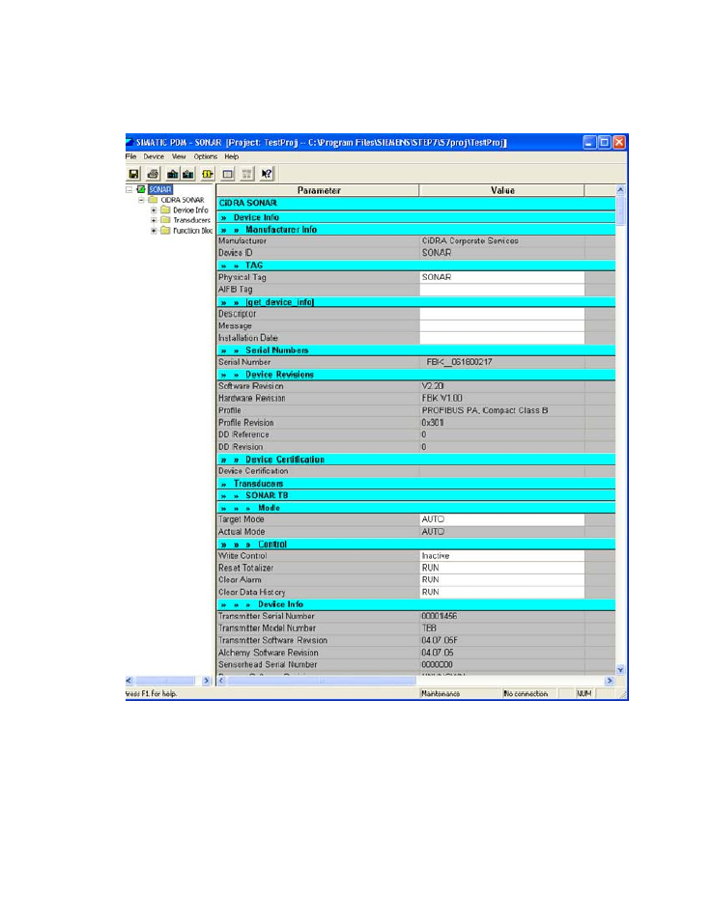Open the Target Mode AUTO value
Viewport: 712px width, 921px height.
point(502,519)
